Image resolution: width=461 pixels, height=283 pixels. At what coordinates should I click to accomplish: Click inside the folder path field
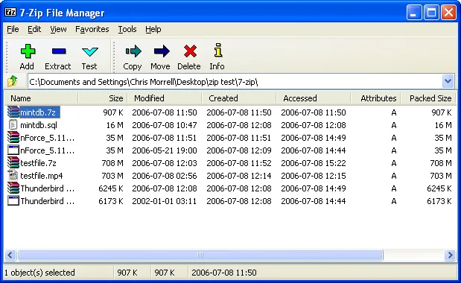(x=235, y=82)
